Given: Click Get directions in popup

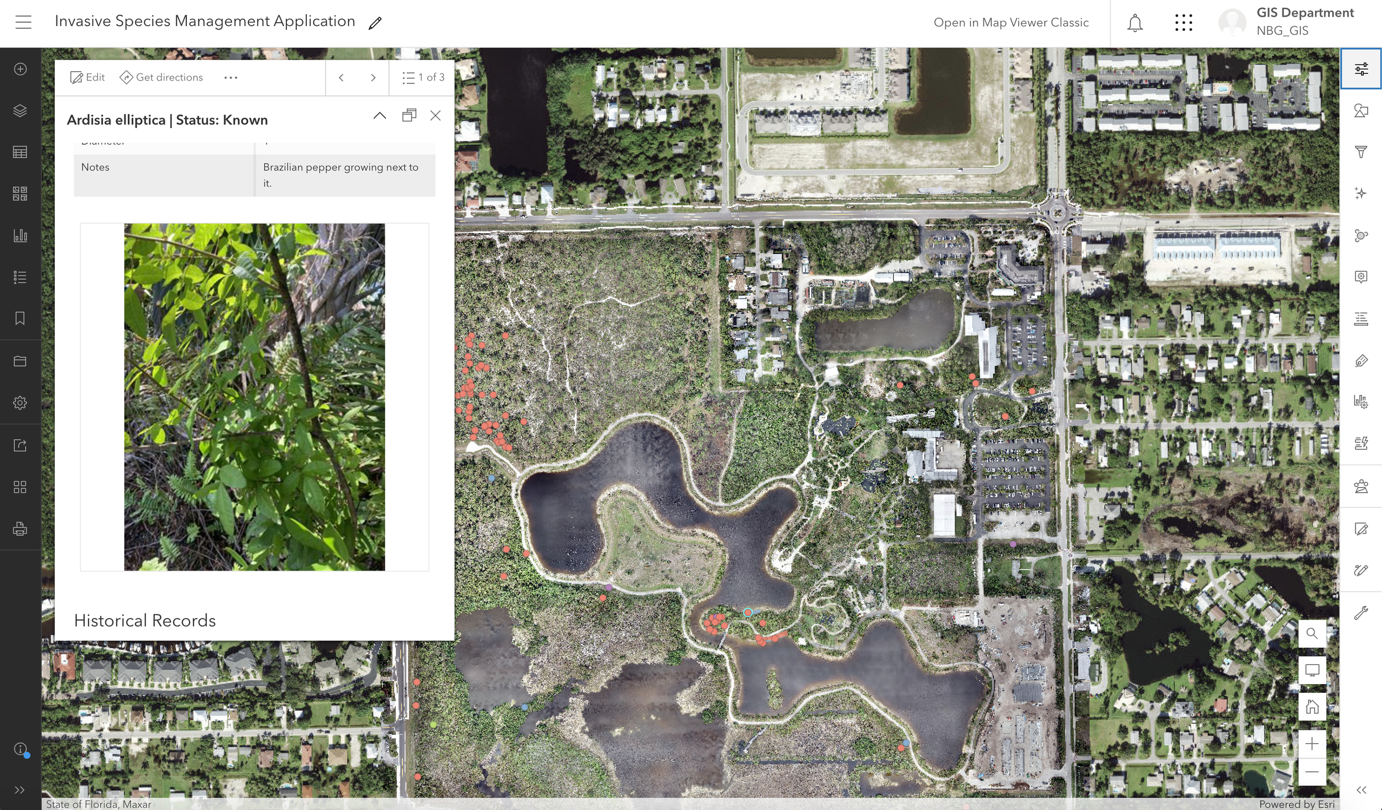Looking at the screenshot, I should click(x=161, y=77).
